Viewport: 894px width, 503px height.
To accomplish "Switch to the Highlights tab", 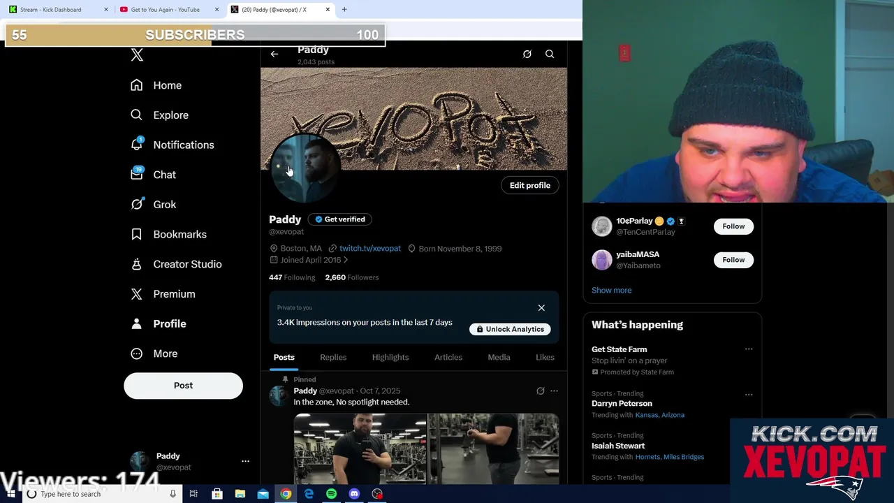I will (x=390, y=357).
